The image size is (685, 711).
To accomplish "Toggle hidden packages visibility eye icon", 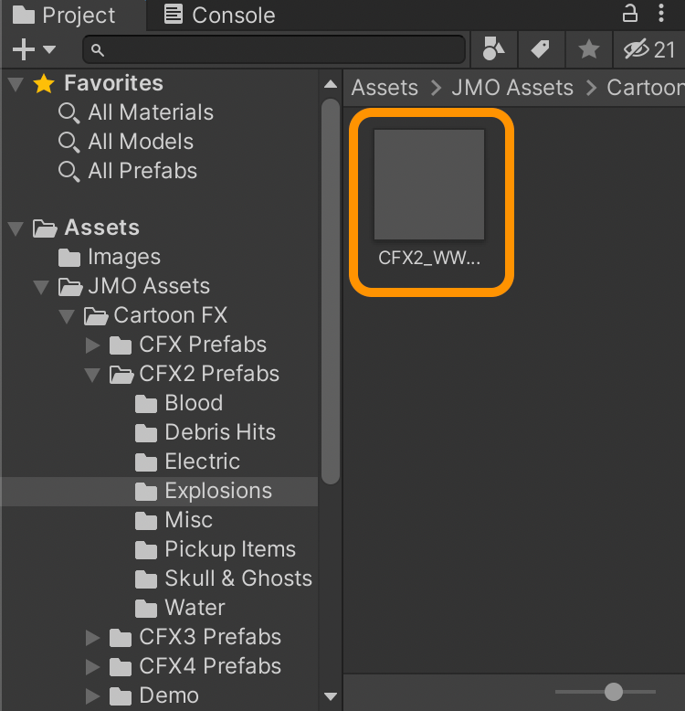I will coord(649,49).
